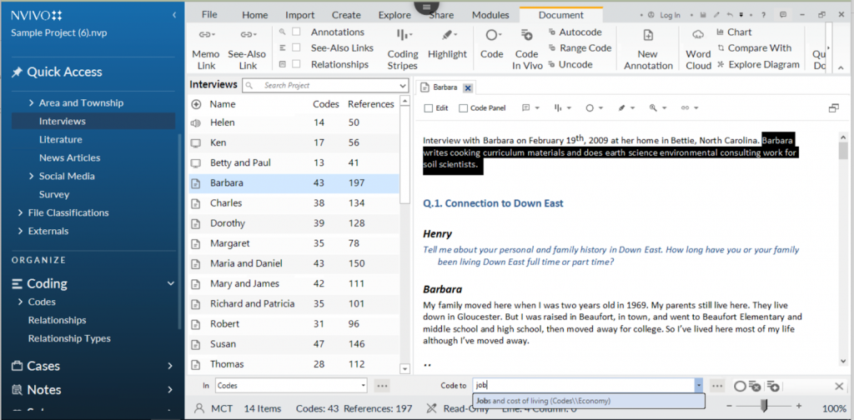Generate a Word Cloud
The width and height of the screenshot is (854, 420).
pyautogui.click(x=698, y=49)
